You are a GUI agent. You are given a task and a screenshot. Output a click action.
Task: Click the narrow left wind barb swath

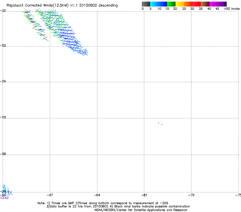click(x=35, y=25)
